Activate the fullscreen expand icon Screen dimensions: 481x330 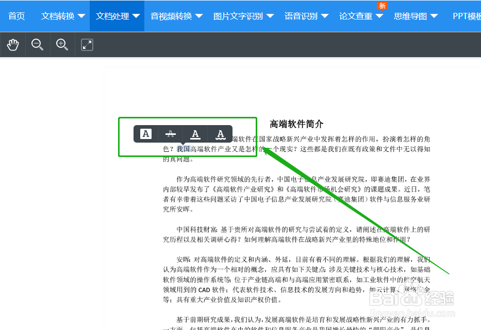point(87,45)
